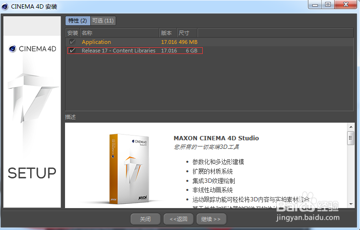The height and width of the screenshot is (230, 360).
Task: Click the 尺寸 column header
Action: click(187, 33)
